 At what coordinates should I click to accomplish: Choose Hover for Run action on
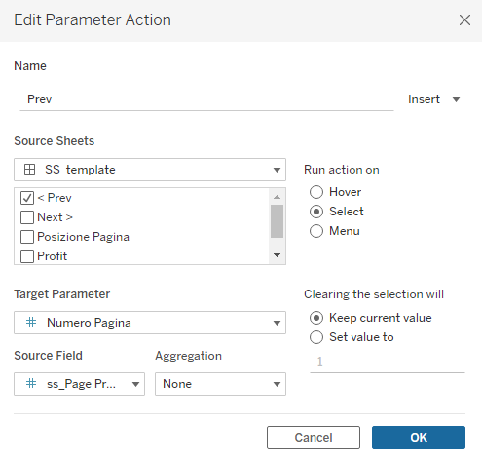(316, 192)
